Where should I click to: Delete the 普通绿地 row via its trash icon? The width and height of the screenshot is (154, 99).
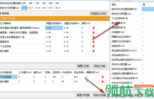93,42
